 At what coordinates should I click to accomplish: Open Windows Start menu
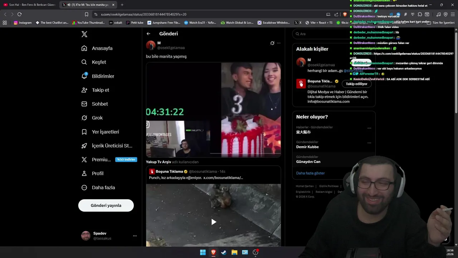pyautogui.click(x=203, y=252)
